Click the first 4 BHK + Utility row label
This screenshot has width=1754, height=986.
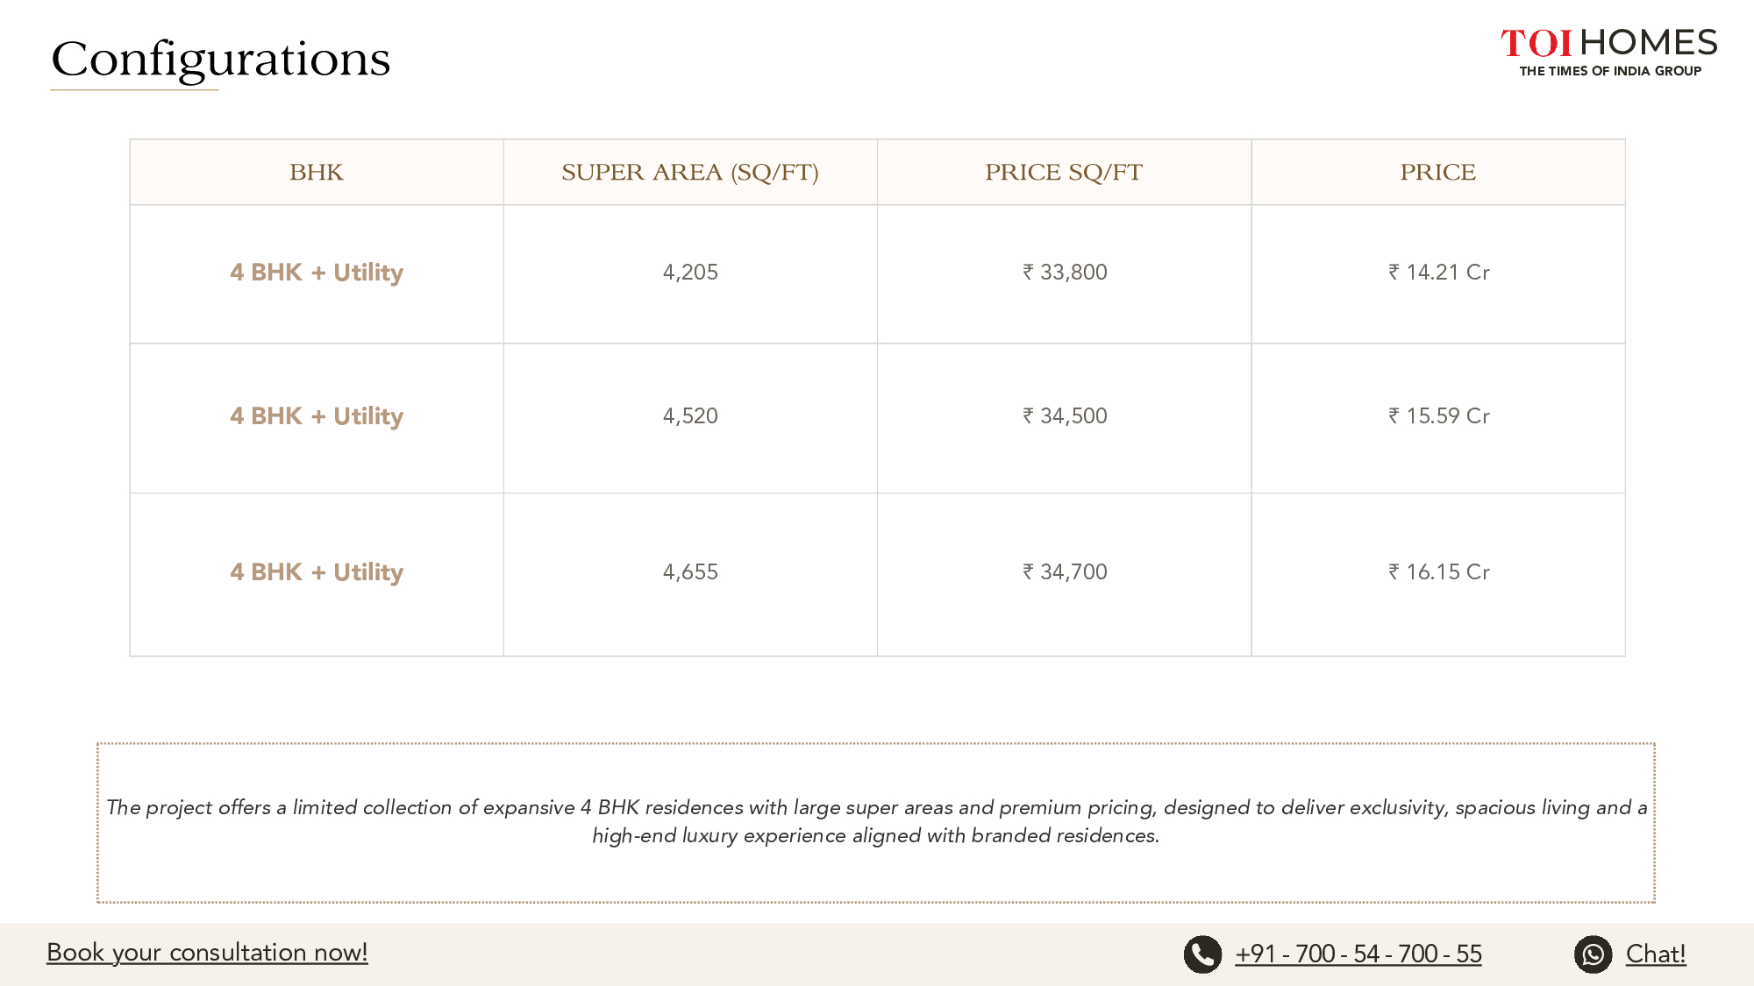[x=317, y=273]
